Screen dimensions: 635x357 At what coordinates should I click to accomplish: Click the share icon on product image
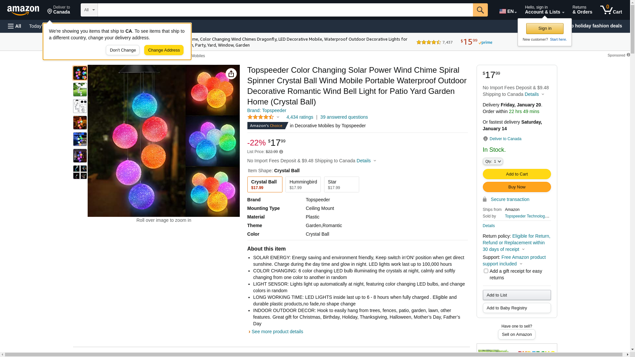coord(231,74)
